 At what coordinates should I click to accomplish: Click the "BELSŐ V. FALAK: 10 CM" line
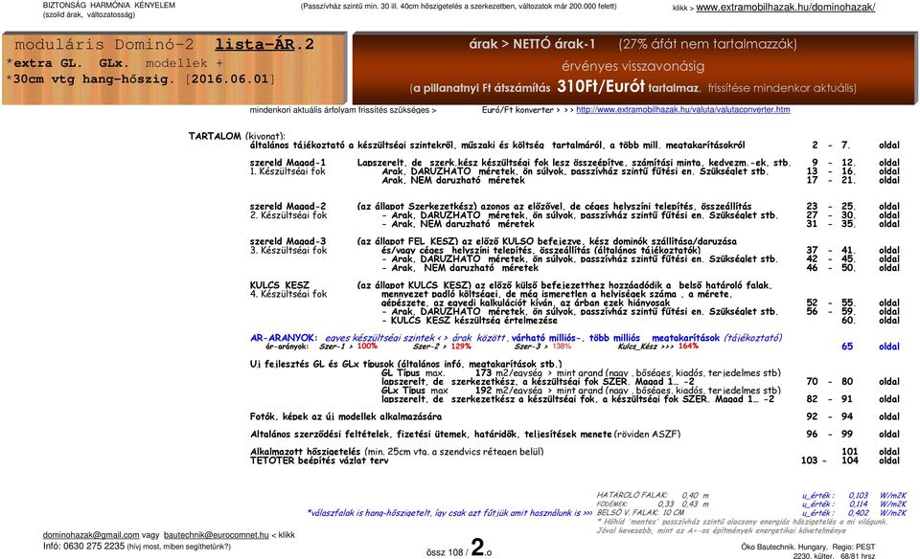point(640,513)
